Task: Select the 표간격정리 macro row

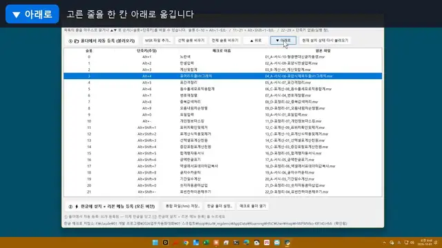Action: [222, 83]
